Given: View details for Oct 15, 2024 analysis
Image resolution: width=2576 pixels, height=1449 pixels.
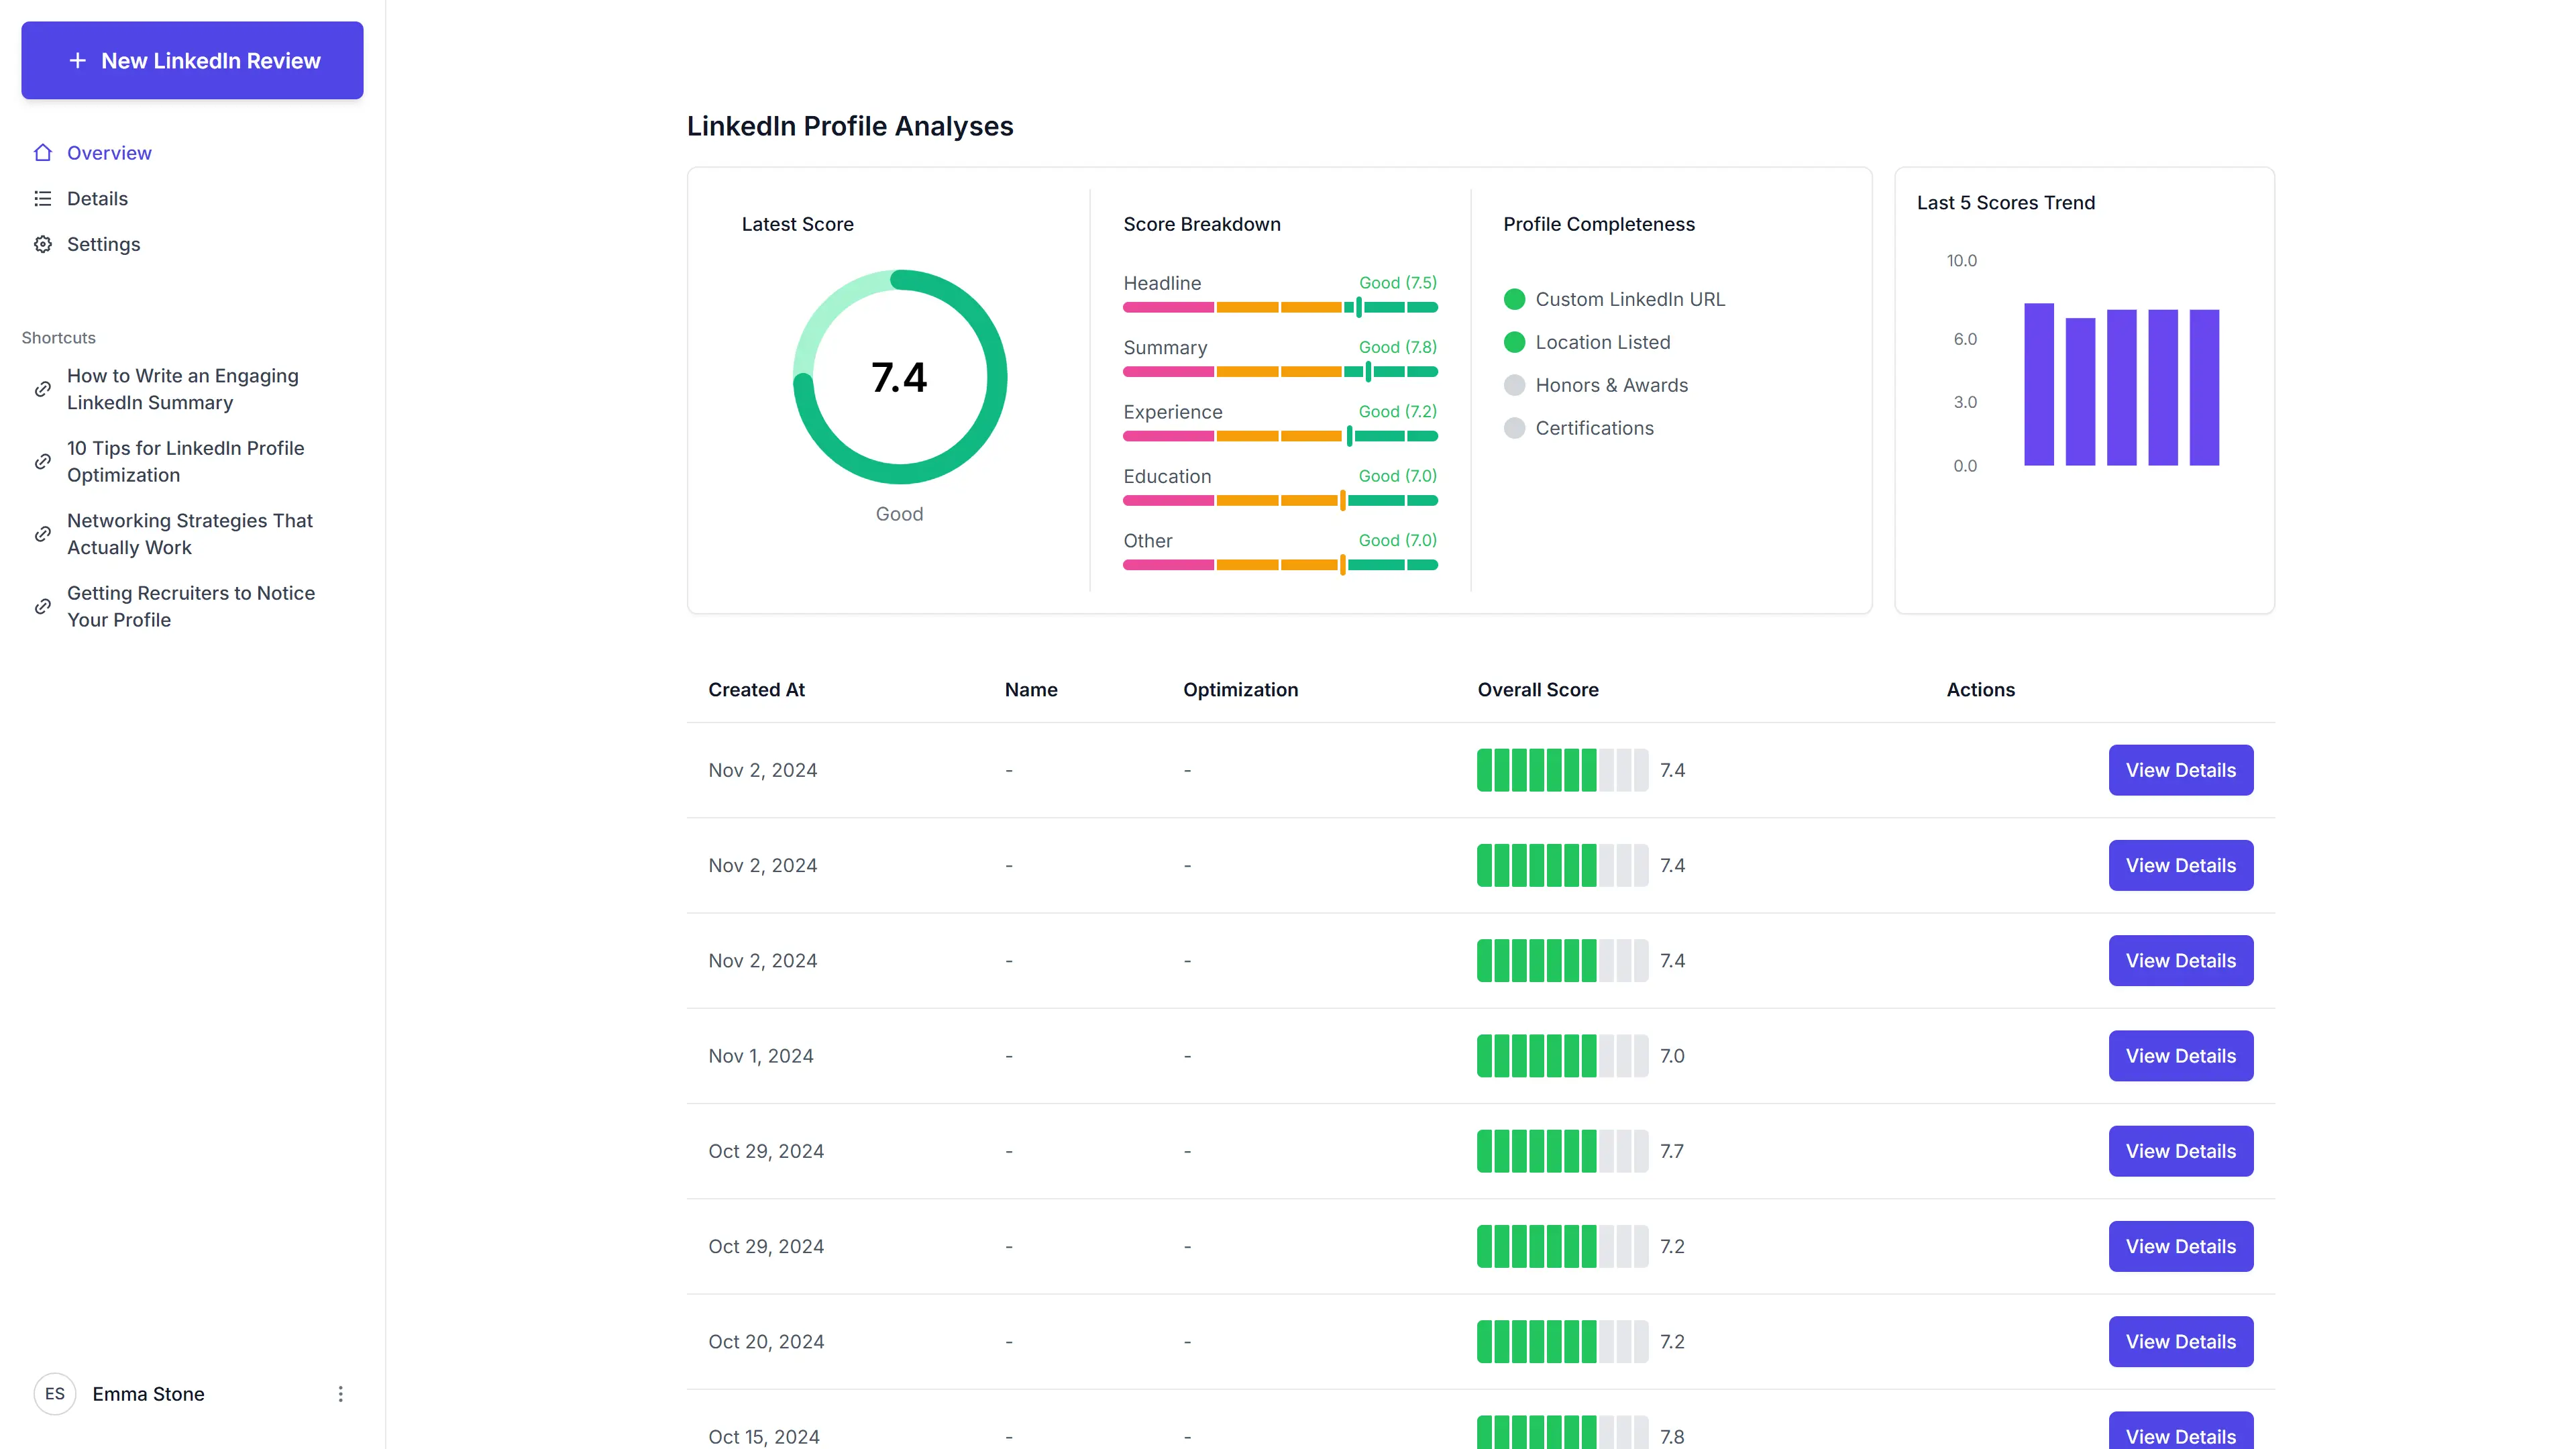Looking at the screenshot, I should click(2180, 1431).
